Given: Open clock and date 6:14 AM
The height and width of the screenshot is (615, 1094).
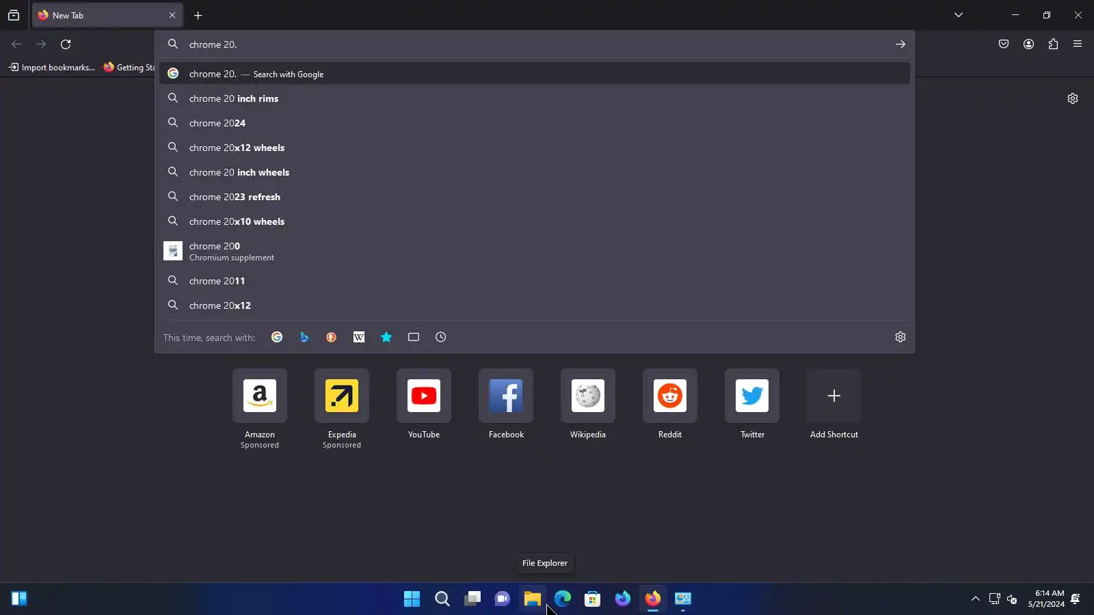Looking at the screenshot, I should [x=1046, y=599].
